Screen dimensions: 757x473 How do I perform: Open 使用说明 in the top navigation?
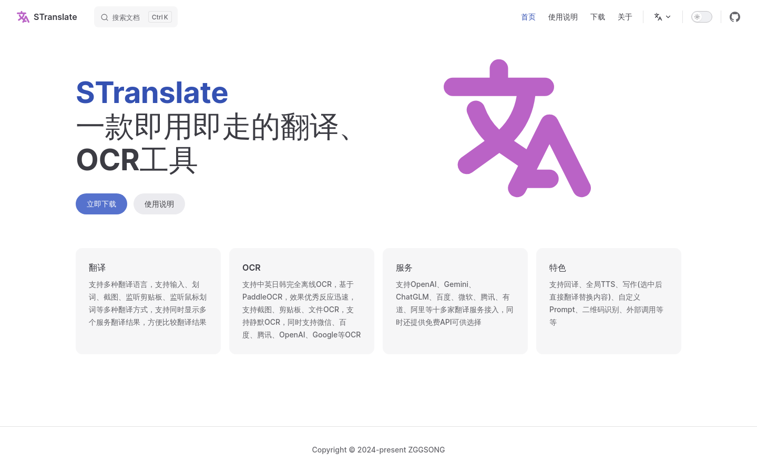click(563, 17)
